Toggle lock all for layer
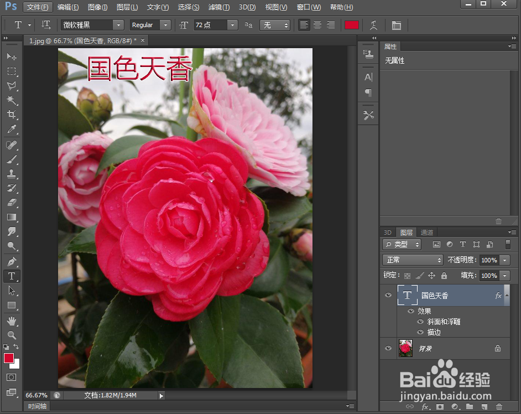Screen dimensions: 521x414 [x=444, y=276]
